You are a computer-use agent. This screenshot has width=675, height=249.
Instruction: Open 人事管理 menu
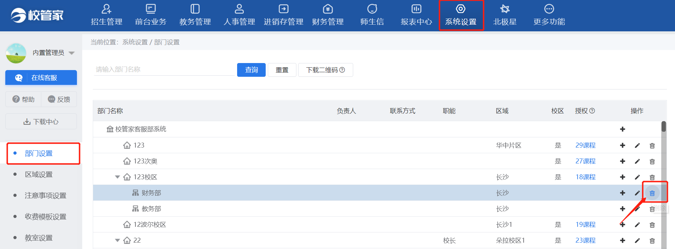(x=239, y=15)
